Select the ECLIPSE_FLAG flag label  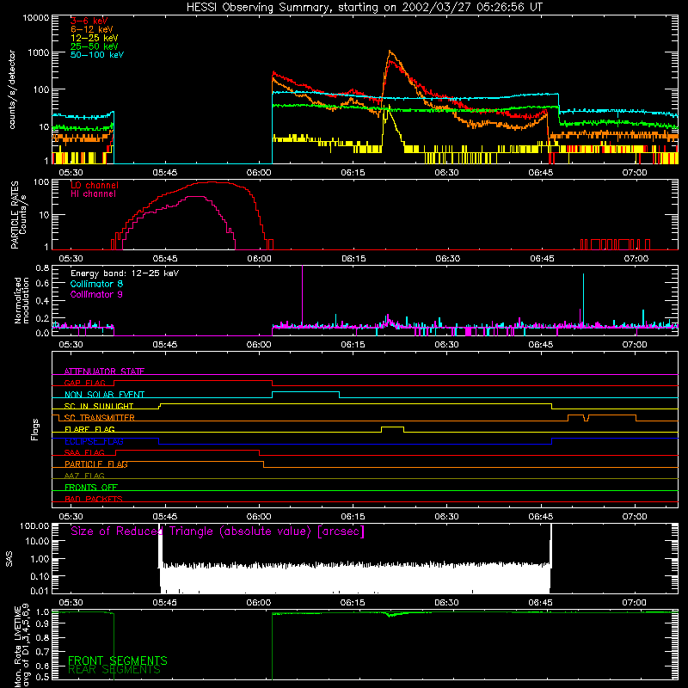(x=94, y=441)
